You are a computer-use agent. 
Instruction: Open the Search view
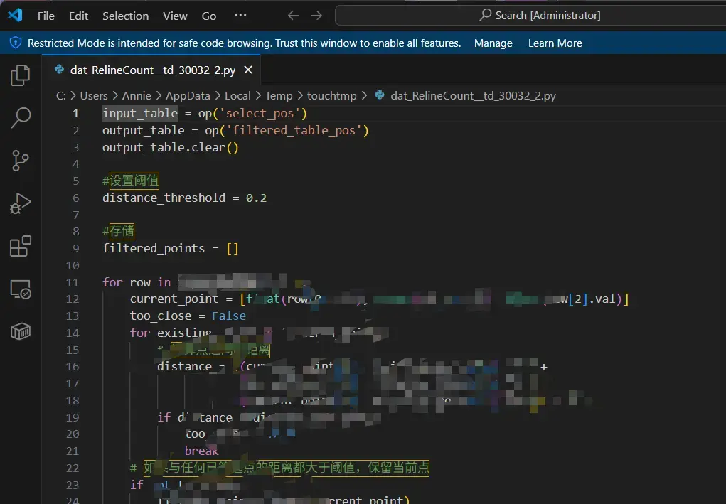(x=20, y=118)
